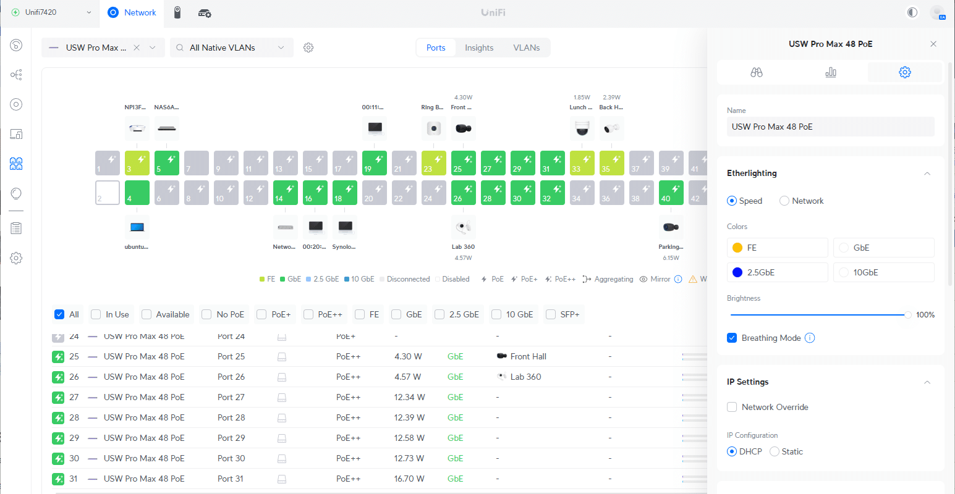Viewport: 955px width, 494px height.
Task: Pick the GbE color swatch
Action: coord(844,248)
